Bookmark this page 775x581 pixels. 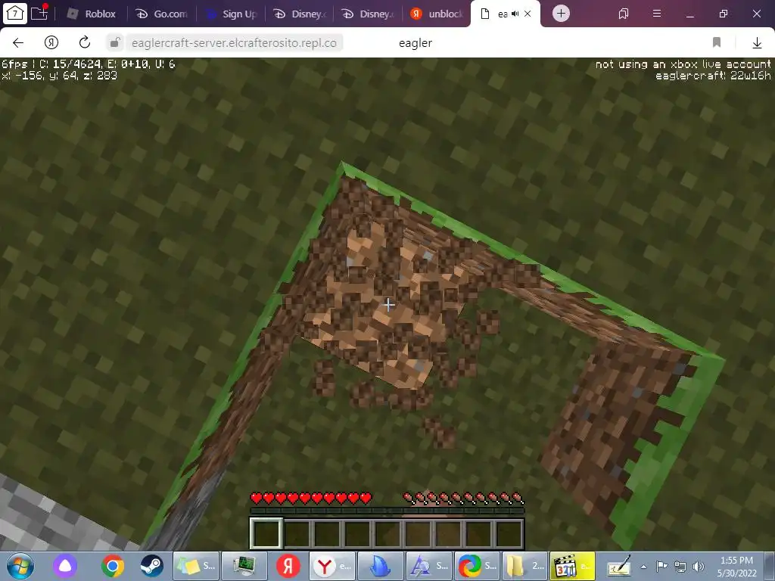[x=717, y=42]
